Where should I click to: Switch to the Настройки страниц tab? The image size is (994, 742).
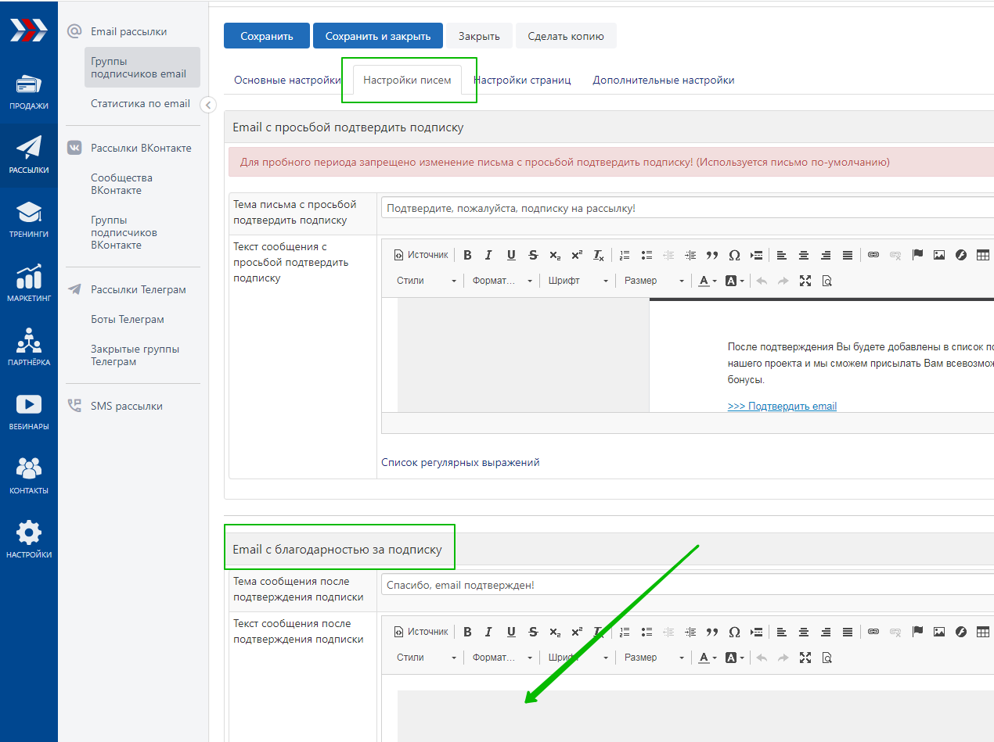coord(522,80)
